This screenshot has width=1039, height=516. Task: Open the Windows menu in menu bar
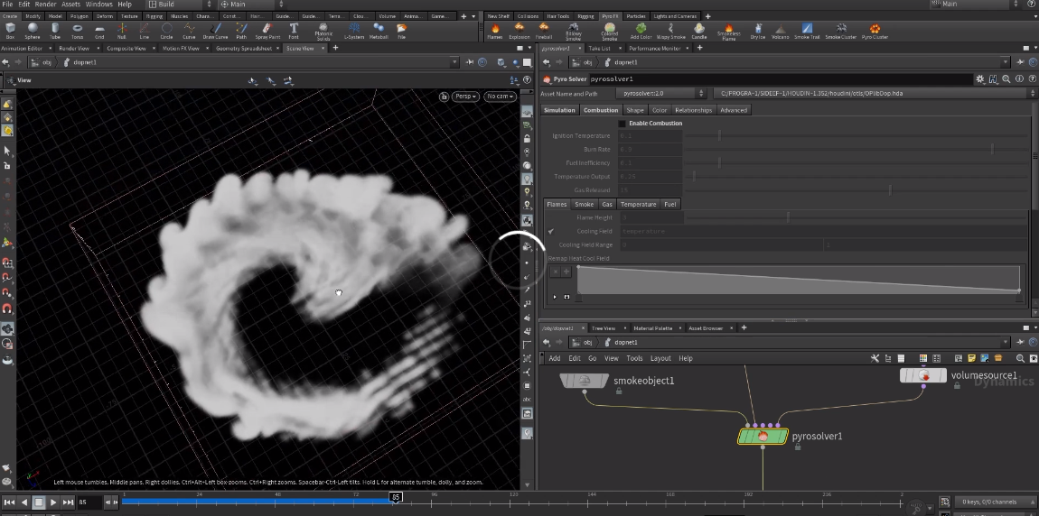98,5
